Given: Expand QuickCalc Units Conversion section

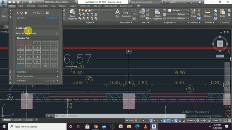Looking at the screenshot, I should point(57,76).
